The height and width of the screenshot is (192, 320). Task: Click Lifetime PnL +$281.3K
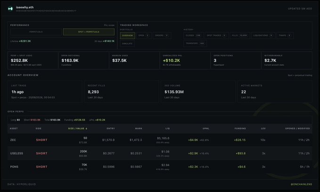25,41
